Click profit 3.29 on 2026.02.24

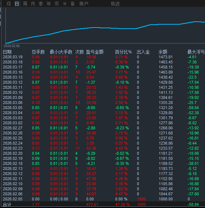click(x=90, y=143)
